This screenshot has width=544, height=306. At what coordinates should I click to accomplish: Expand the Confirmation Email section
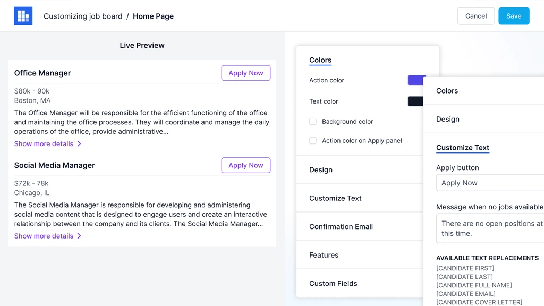pyautogui.click(x=341, y=227)
